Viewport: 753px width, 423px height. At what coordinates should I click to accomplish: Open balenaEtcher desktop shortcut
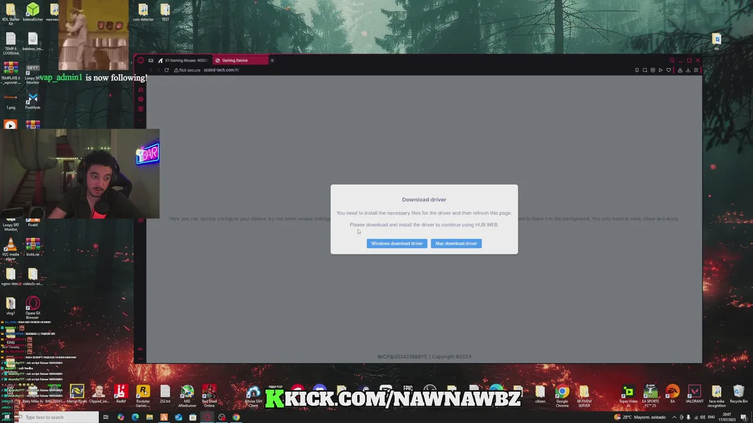(33, 12)
